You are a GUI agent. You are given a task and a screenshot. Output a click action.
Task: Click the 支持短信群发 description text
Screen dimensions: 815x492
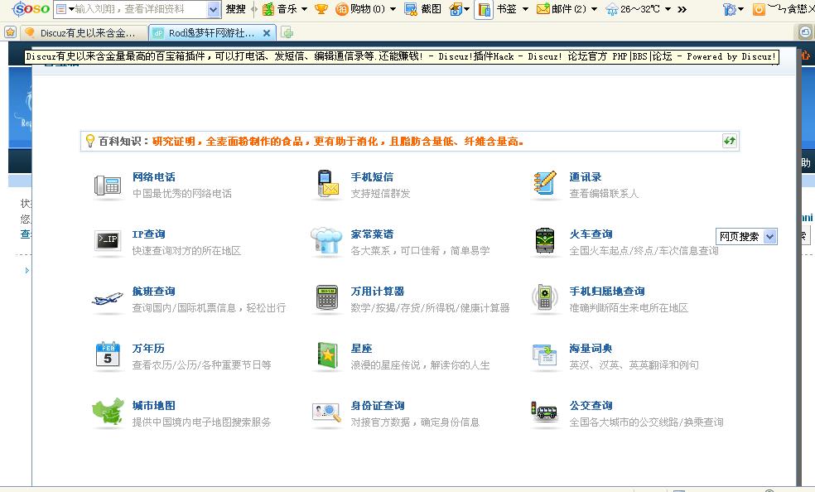coord(380,194)
